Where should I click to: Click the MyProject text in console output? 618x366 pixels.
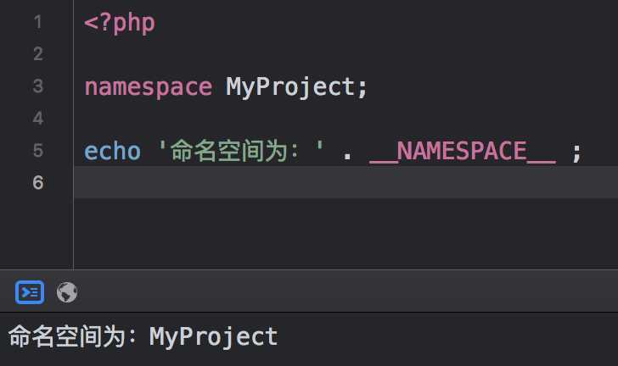click(213, 337)
